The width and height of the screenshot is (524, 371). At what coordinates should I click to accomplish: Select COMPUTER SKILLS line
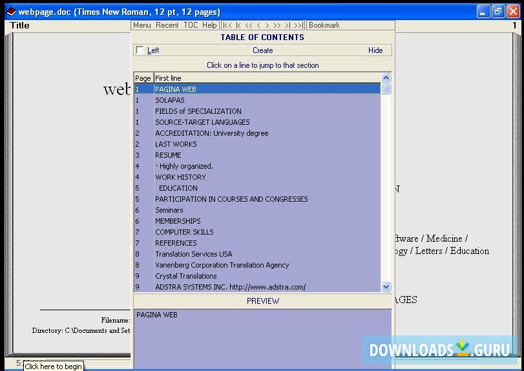coord(257,232)
